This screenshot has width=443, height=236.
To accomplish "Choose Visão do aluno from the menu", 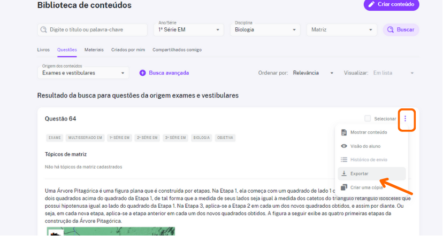I will point(371,146).
